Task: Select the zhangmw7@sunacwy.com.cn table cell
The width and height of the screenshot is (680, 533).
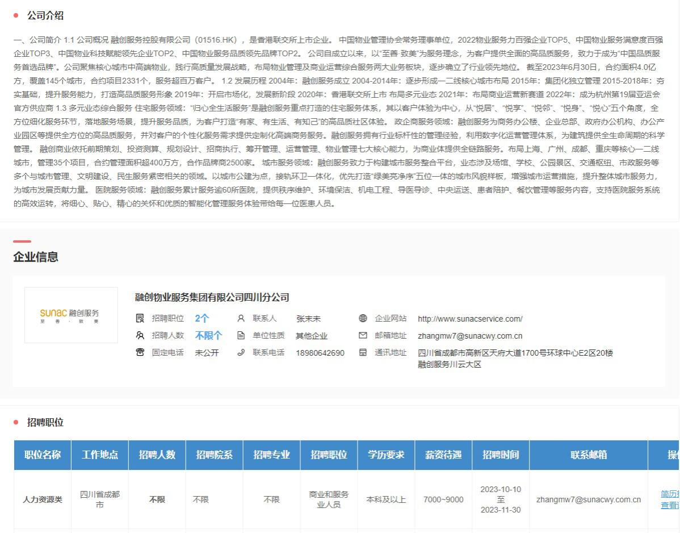Action: 589,499
